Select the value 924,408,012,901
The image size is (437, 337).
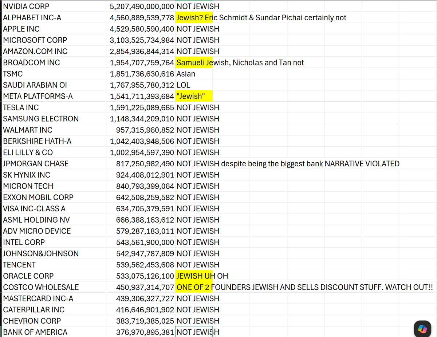(145, 175)
